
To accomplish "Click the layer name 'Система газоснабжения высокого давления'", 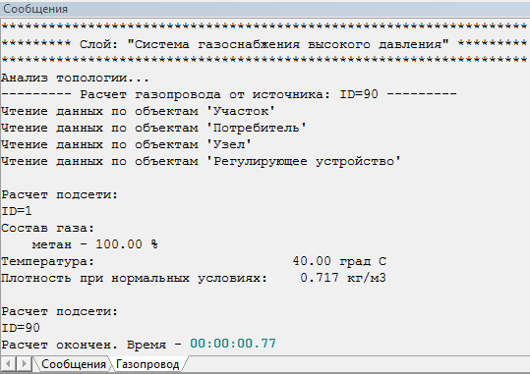I will [x=288, y=44].
